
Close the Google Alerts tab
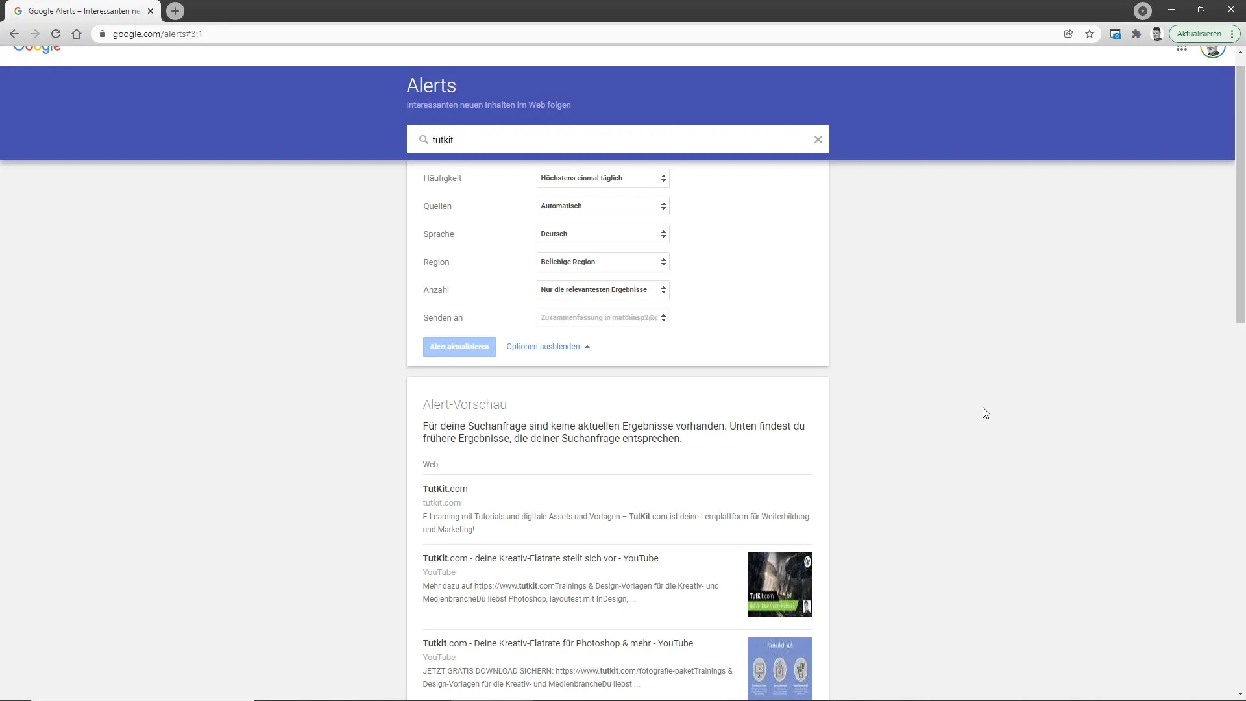(151, 11)
